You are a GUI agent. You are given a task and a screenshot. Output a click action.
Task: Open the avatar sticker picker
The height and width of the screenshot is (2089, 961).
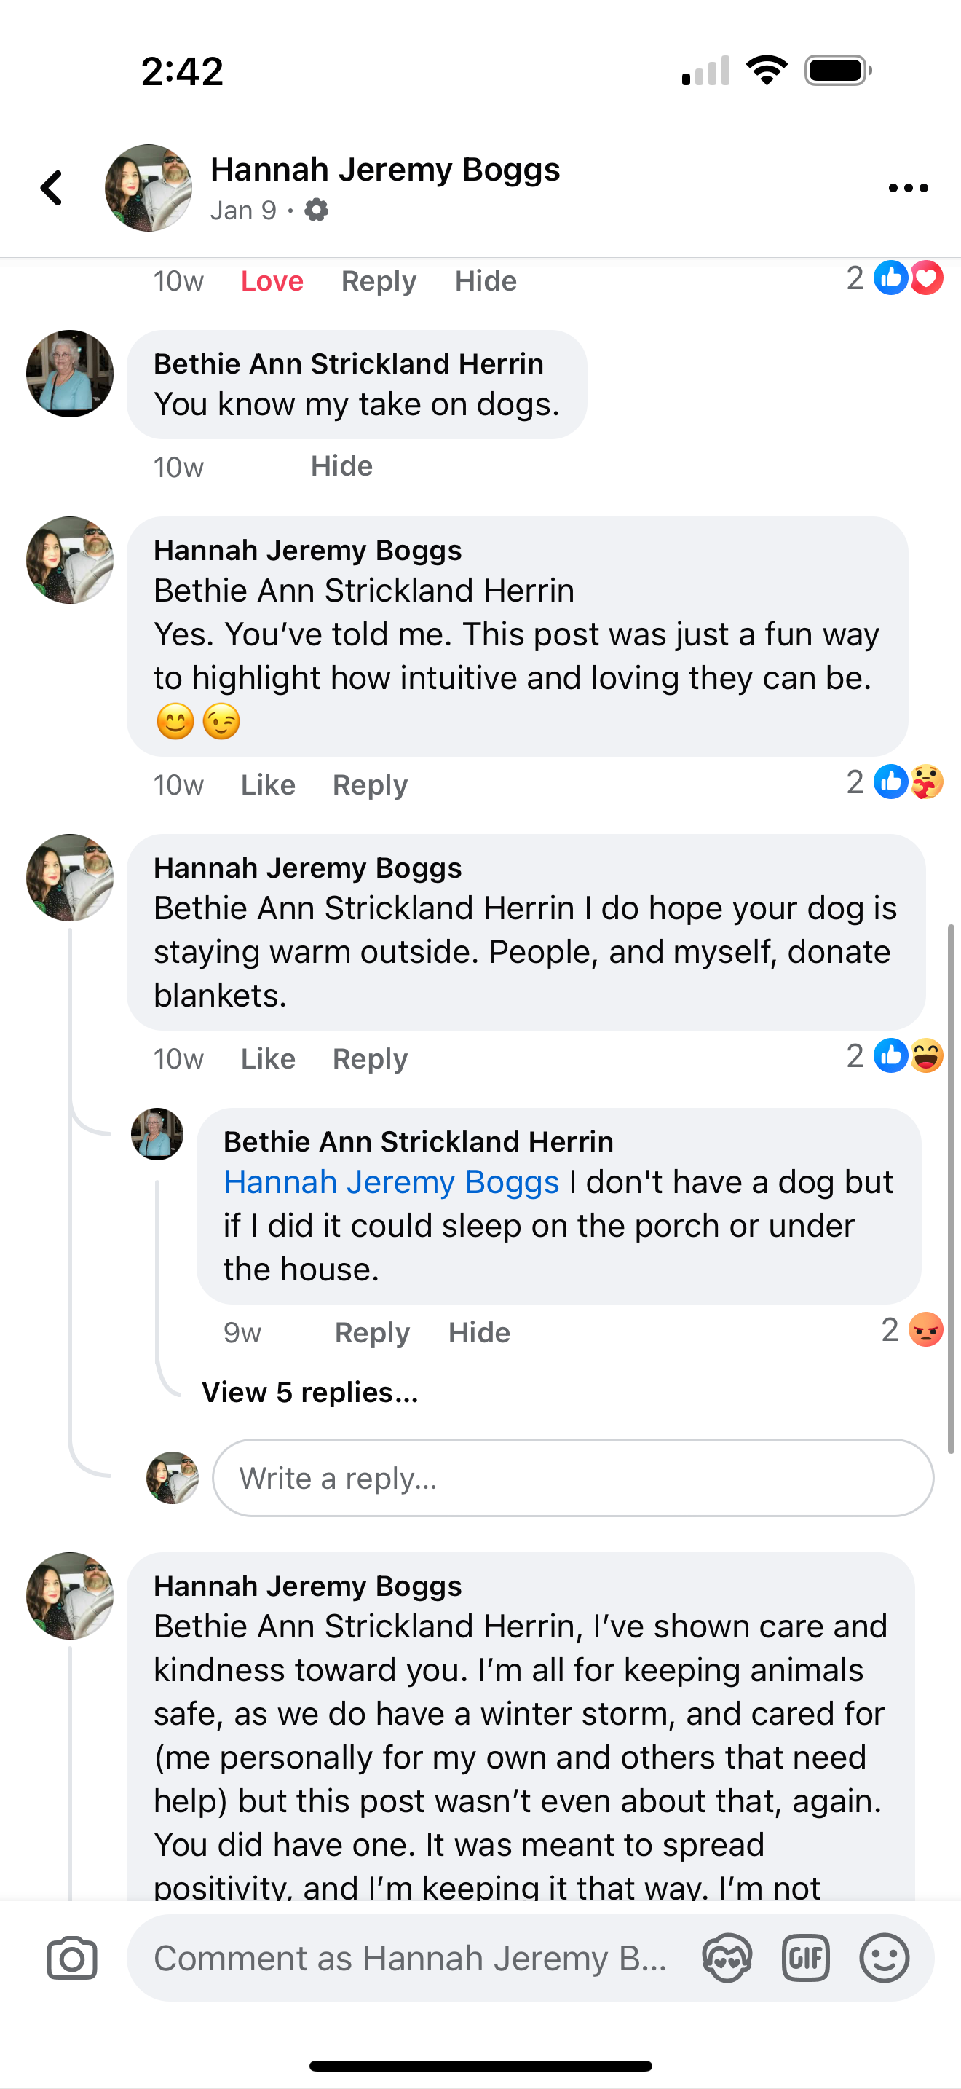727,1959
